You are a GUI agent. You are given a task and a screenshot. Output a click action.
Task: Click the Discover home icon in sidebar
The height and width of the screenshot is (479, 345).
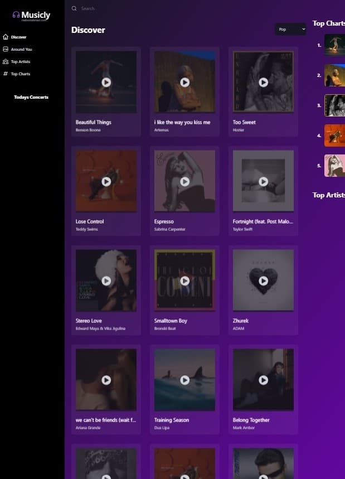(6, 37)
